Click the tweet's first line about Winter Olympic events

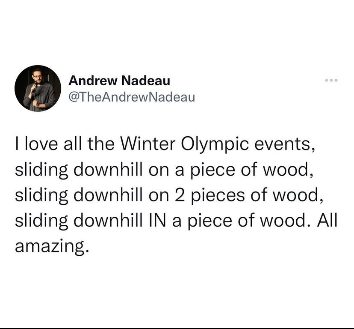click(x=165, y=145)
